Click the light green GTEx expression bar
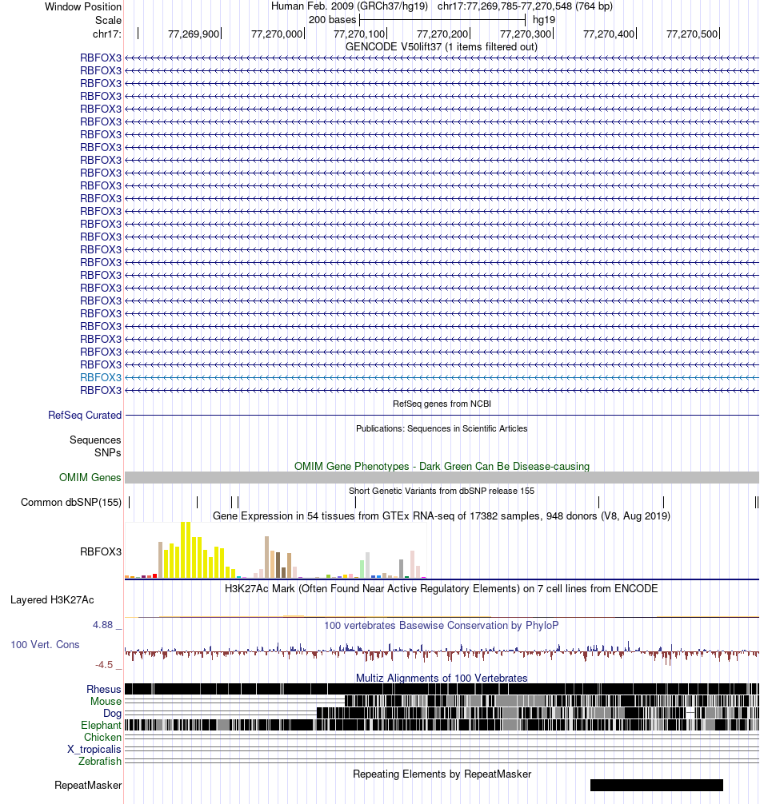Image resolution: width=760 pixels, height=804 pixels. (362, 569)
